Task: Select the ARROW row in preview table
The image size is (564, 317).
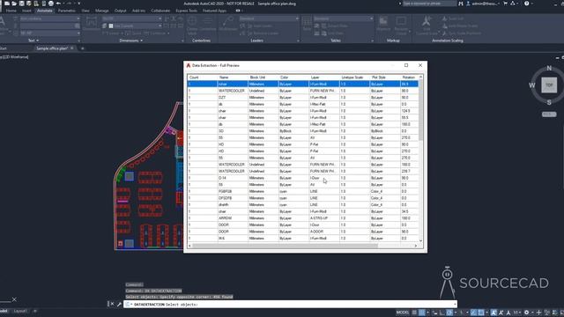Action: (x=303, y=218)
